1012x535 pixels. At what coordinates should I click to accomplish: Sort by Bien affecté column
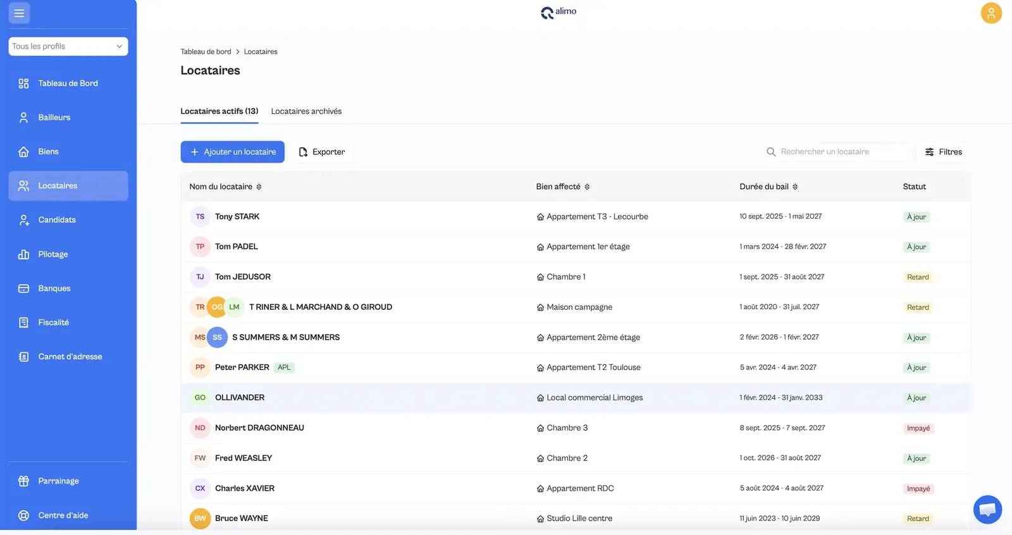(x=563, y=187)
